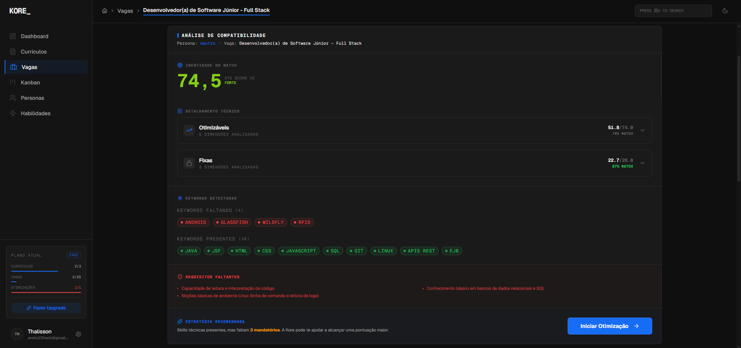Screen dimensions: 741x348
Task: Click the Habilidades lightning icon
Action: coord(13,113)
